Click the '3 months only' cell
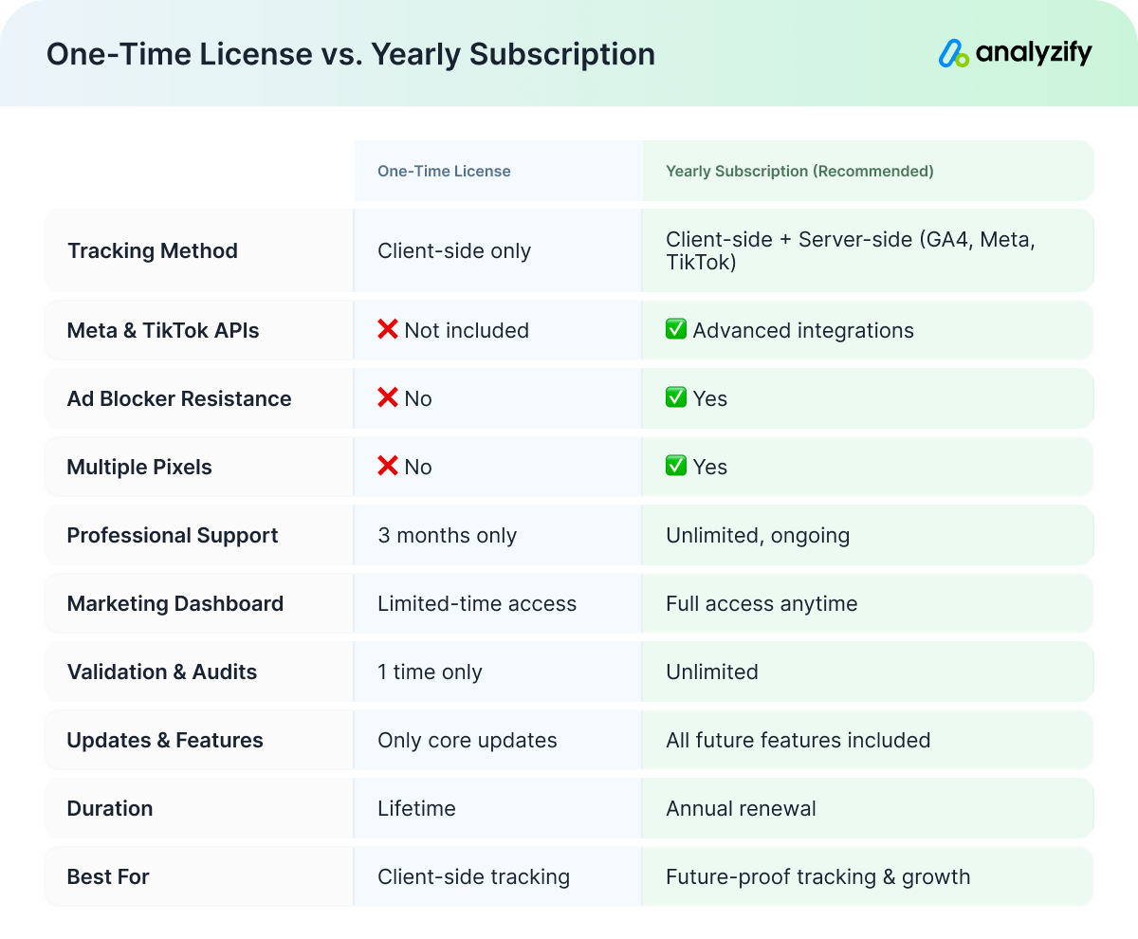Screen dimensions: 1138x939 tap(447, 536)
